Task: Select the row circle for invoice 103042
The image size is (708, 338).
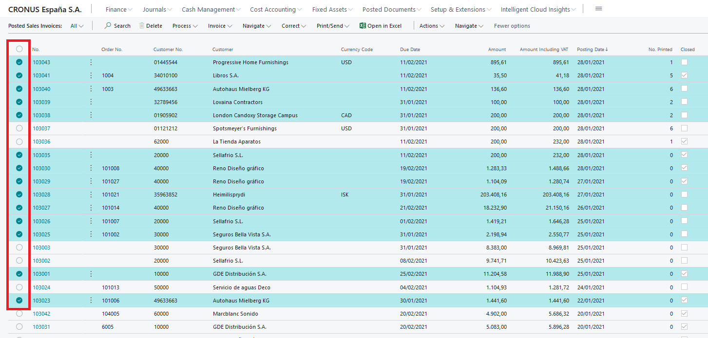Action: click(19, 314)
